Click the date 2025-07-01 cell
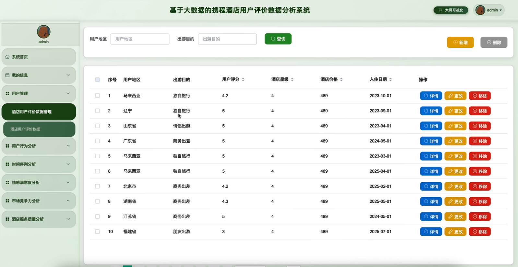This screenshot has height=267, width=518. click(380, 232)
